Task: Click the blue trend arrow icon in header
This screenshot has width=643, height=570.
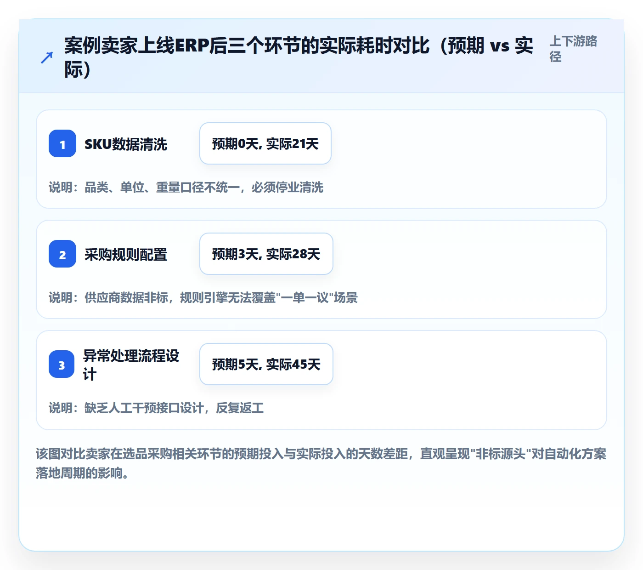Action: [x=46, y=58]
